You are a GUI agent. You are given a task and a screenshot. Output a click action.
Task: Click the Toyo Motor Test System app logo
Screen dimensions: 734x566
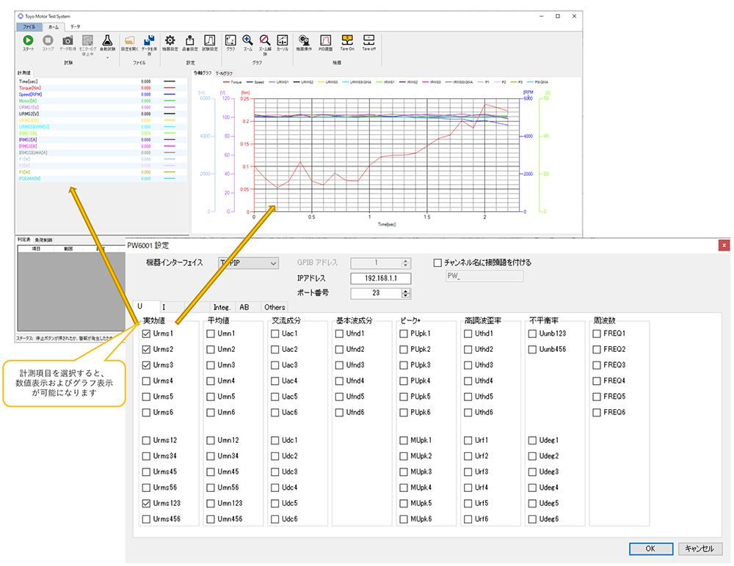pyautogui.click(x=21, y=16)
